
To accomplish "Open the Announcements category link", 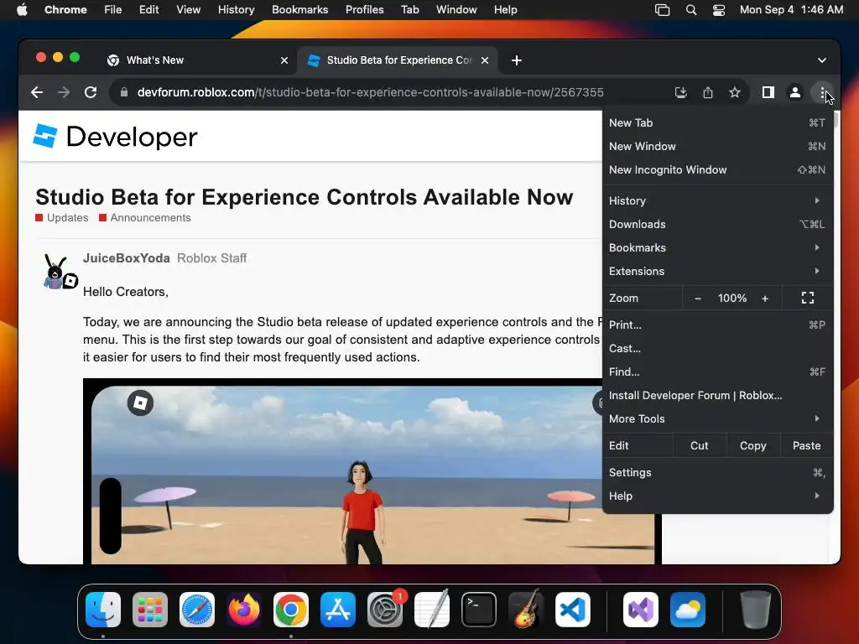I will pyautogui.click(x=144, y=218).
